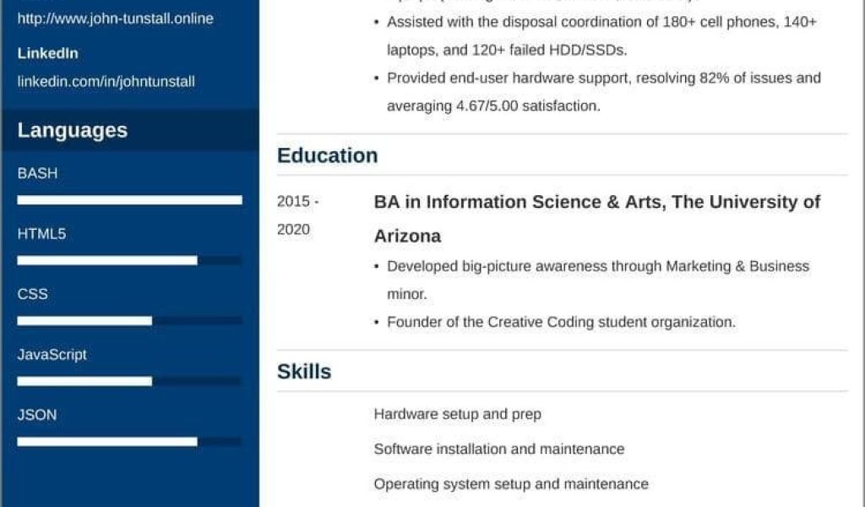Click the Operating system setup and maintenance skill
The height and width of the screenshot is (507, 865).
click(x=511, y=484)
